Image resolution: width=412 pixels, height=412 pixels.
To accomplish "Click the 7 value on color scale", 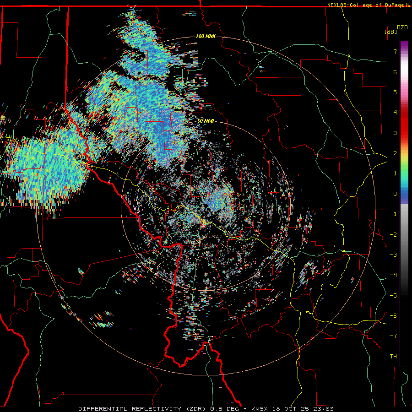I will pyautogui.click(x=395, y=51).
